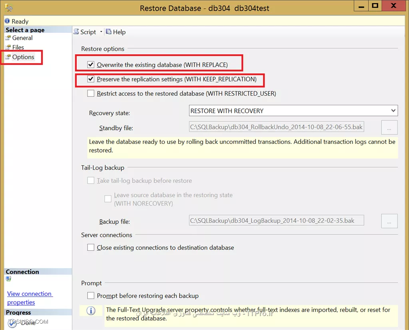409x330 pixels.
Task: Open the General page
Action: click(22, 38)
